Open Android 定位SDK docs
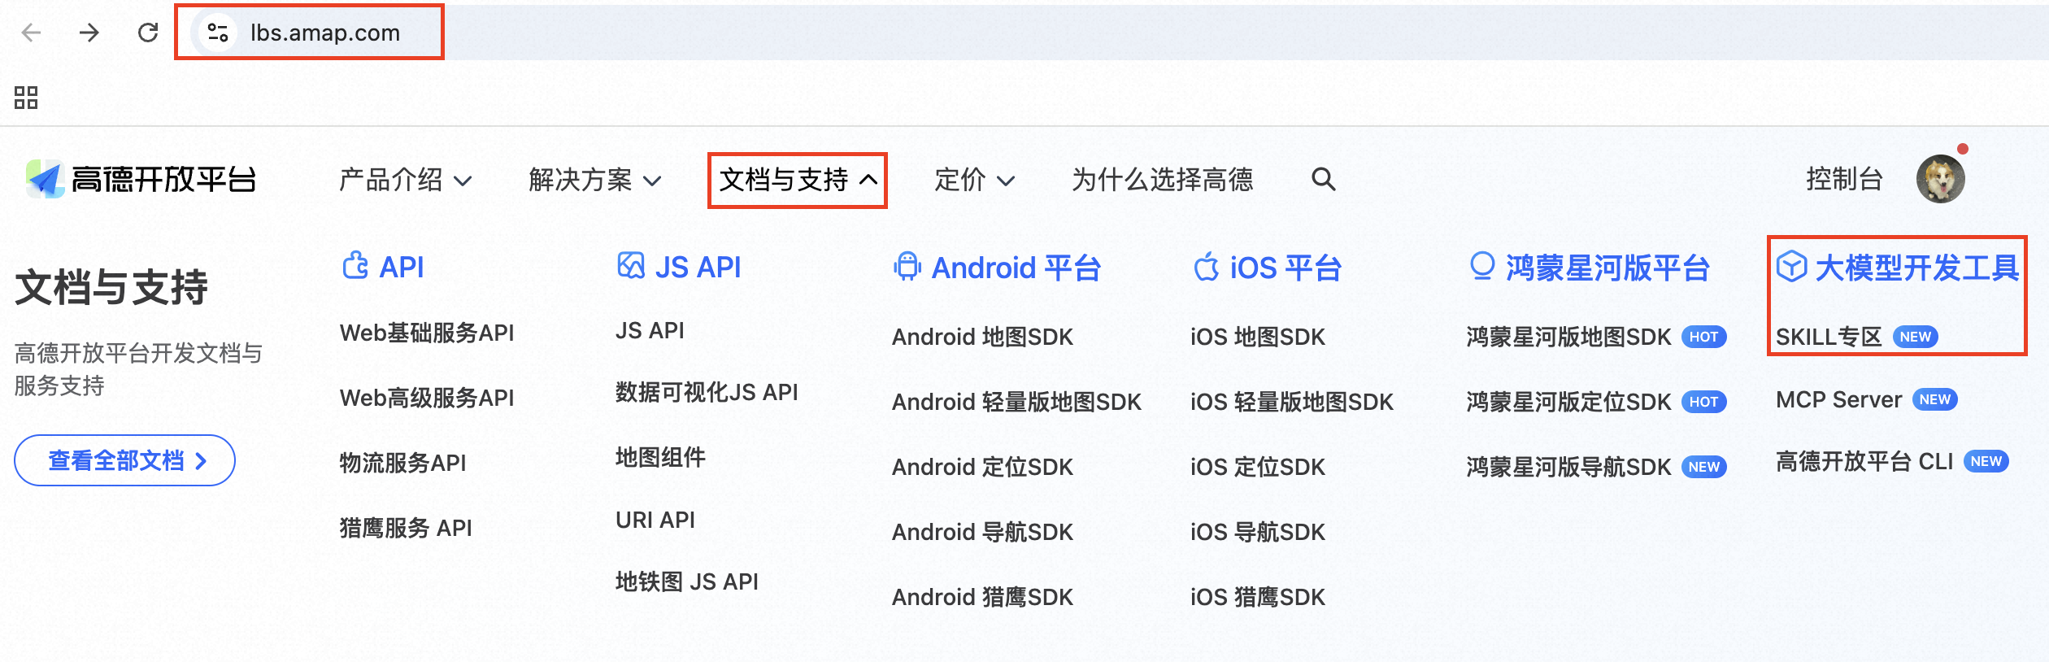This screenshot has width=2049, height=662. [982, 467]
